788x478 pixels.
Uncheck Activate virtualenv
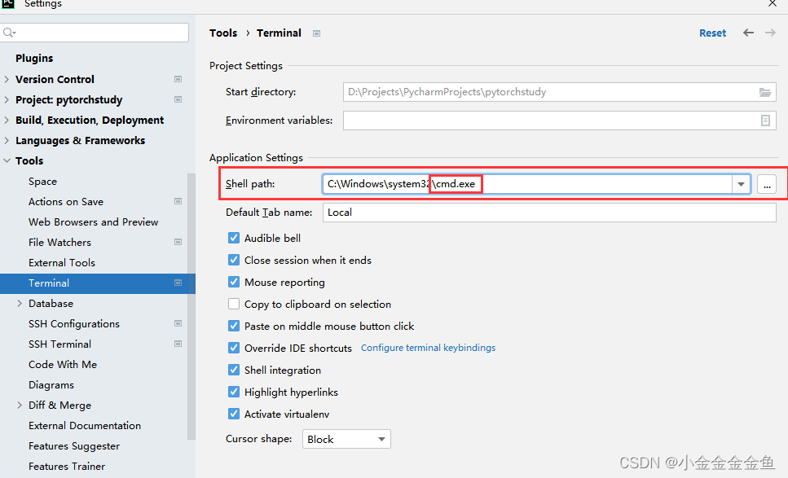click(234, 414)
